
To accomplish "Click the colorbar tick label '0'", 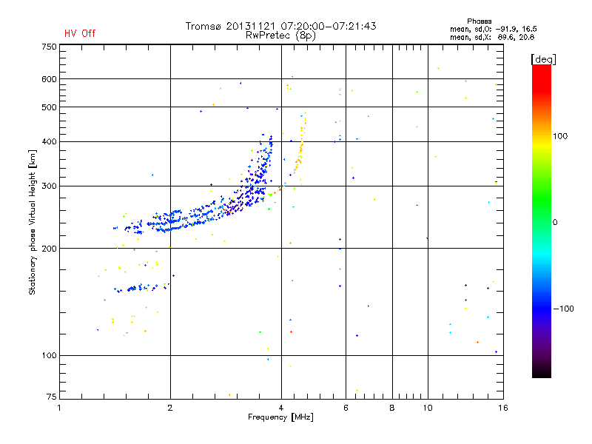I will tap(555, 223).
